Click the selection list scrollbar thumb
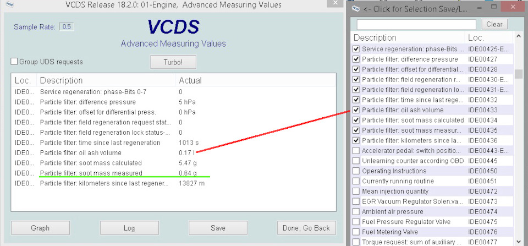This screenshot has width=528, height=246. pos(519,74)
